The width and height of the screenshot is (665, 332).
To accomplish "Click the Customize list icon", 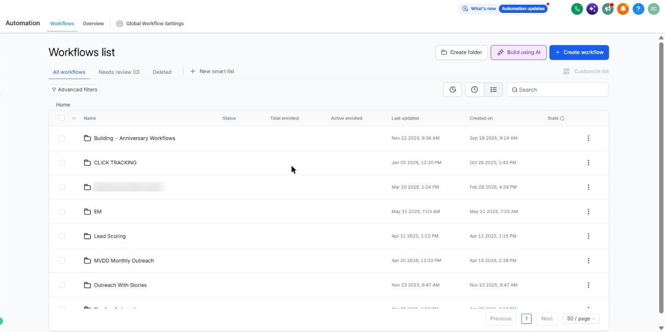I will click(566, 71).
